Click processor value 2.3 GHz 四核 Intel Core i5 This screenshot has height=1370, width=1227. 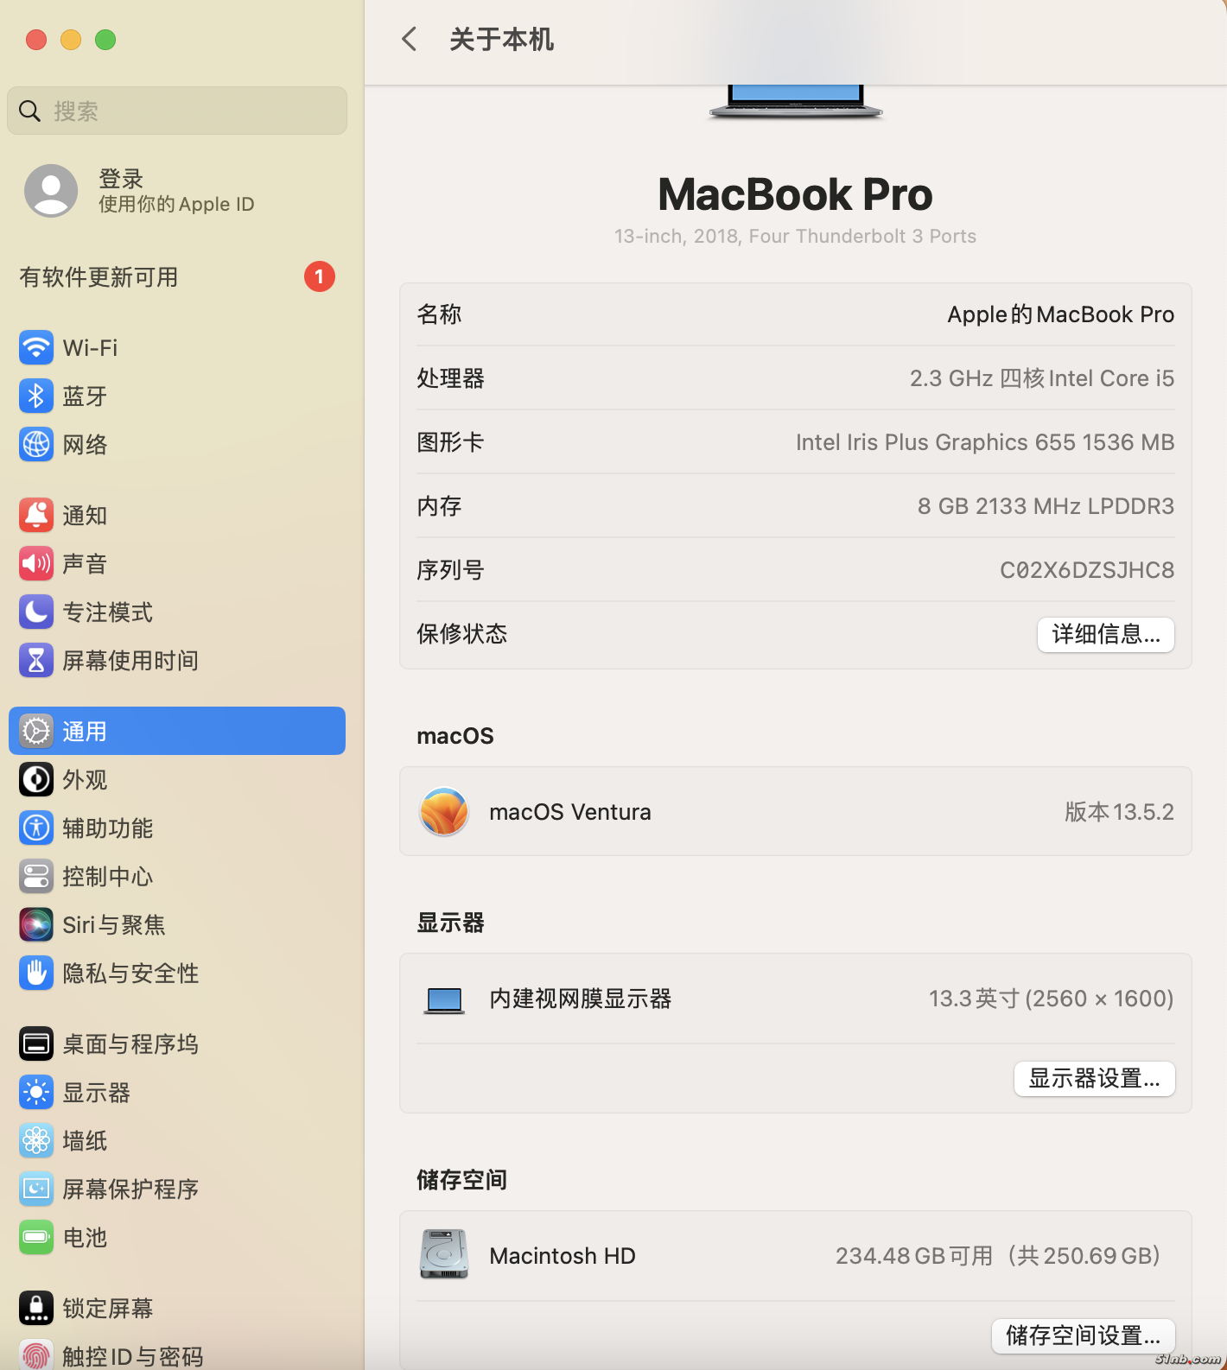(x=1042, y=378)
